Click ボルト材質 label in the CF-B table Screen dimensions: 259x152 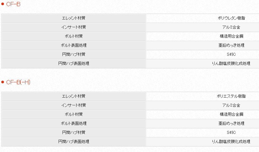[74, 36]
